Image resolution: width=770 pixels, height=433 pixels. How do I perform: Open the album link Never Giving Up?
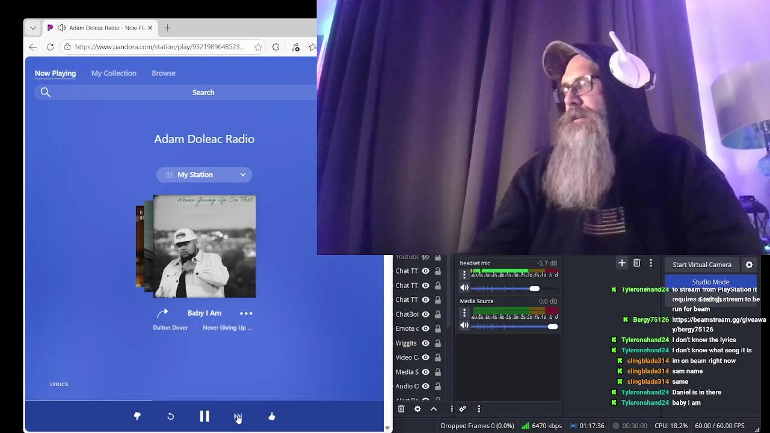(x=227, y=328)
